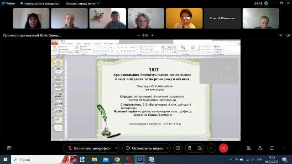Expand Показать строку меню chevron
The height and width of the screenshot is (164, 292).
coord(99,4)
